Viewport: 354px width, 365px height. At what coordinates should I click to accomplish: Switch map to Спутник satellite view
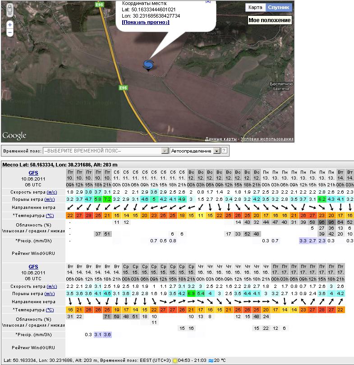click(x=278, y=8)
